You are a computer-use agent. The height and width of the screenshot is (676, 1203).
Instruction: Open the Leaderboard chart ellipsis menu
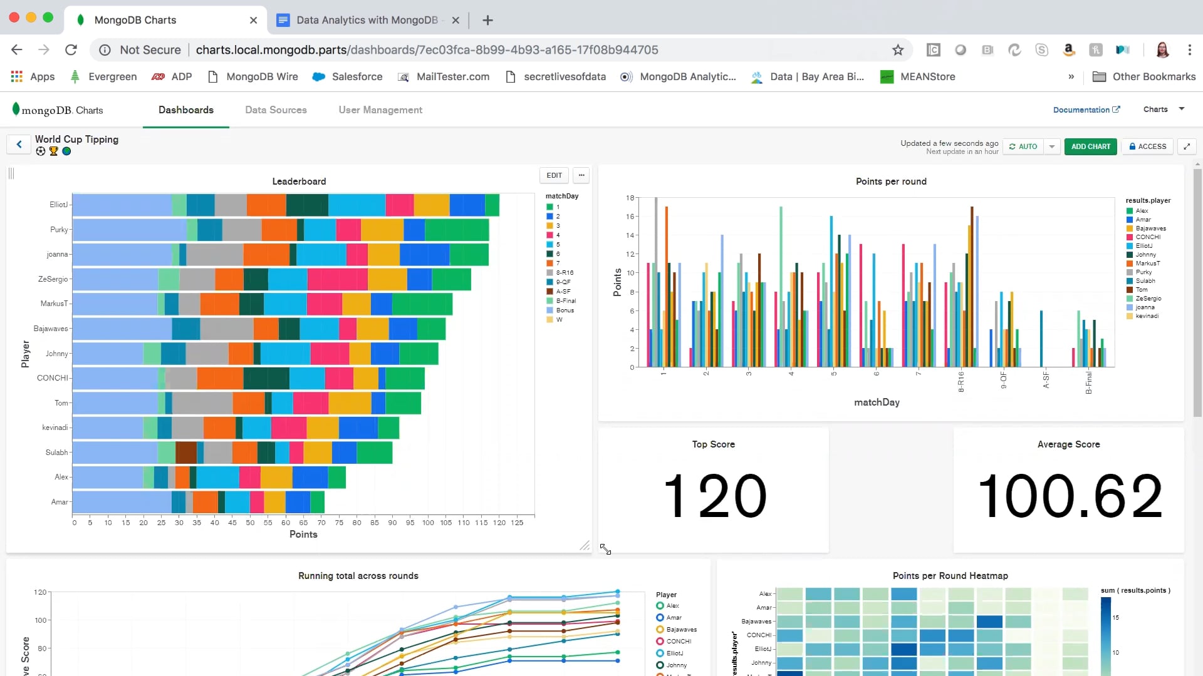581,175
